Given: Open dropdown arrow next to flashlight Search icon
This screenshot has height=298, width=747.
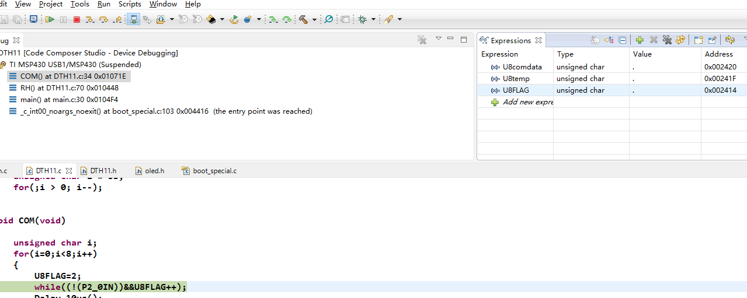Looking at the screenshot, I should click(x=399, y=19).
